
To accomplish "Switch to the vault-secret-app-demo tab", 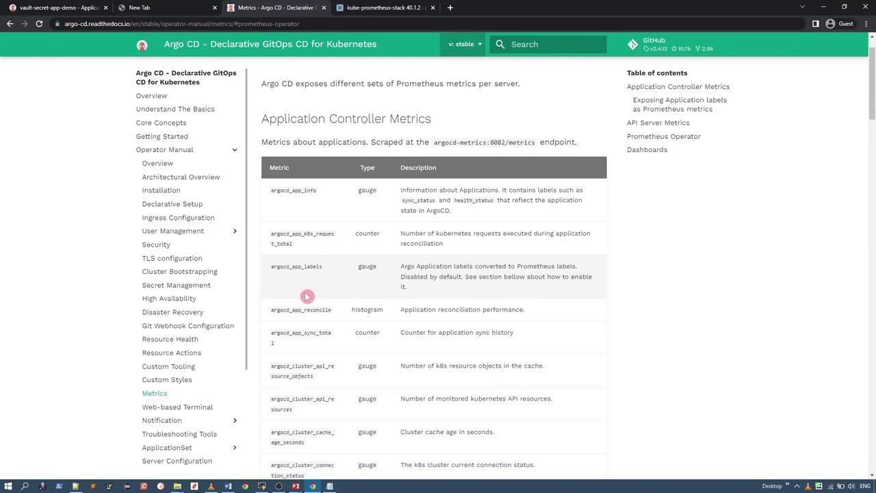I will (x=59, y=8).
